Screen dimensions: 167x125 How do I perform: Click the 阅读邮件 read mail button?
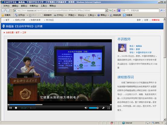(46, 15)
